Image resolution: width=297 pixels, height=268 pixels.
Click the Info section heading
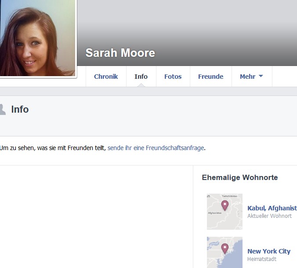(x=20, y=110)
